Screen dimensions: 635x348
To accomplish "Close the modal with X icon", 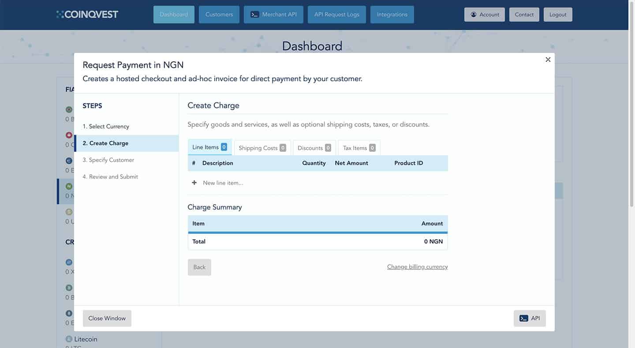I will pyautogui.click(x=548, y=60).
